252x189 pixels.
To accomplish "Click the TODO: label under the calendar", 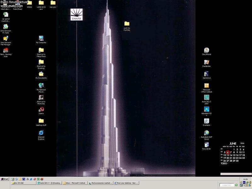I will click(224, 163).
